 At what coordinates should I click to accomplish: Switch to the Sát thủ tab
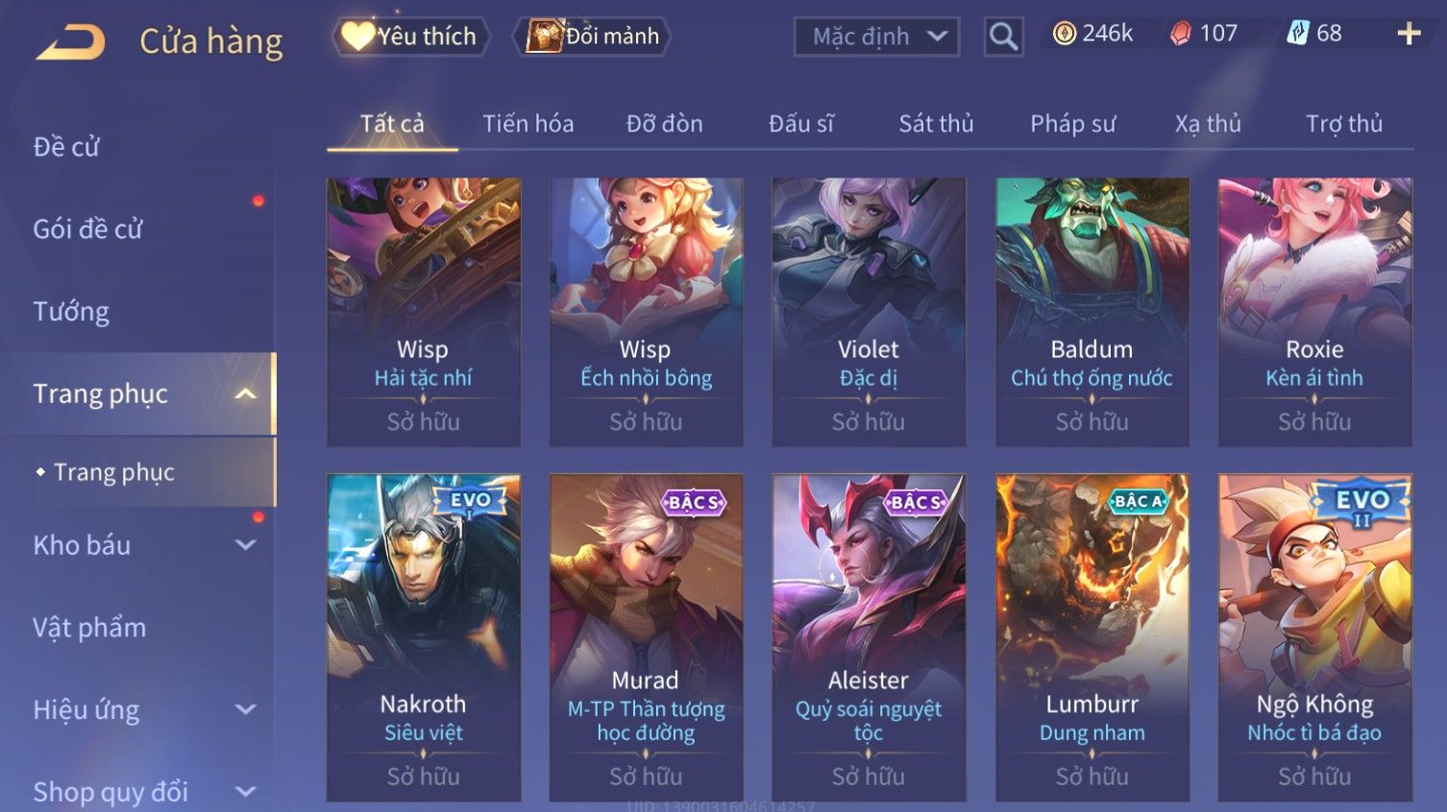936,124
